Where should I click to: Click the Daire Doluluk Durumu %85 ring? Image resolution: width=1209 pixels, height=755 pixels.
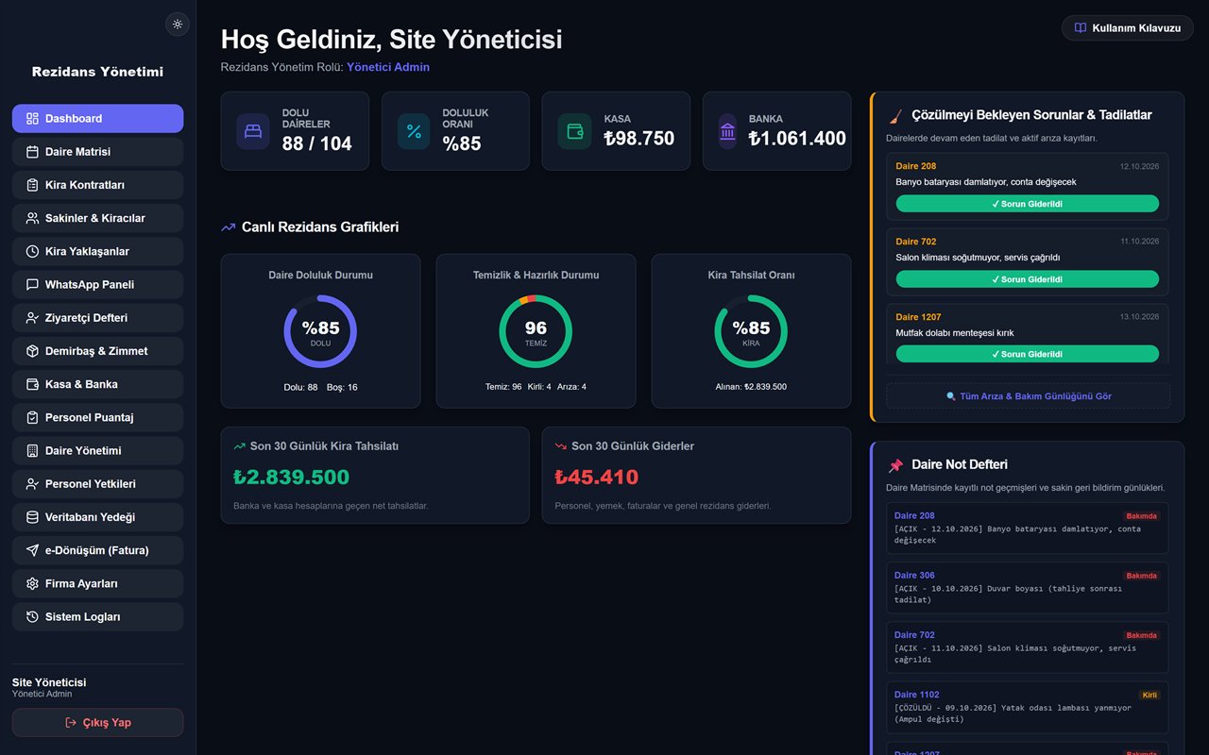pyautogui.click(x=320, y=332)
